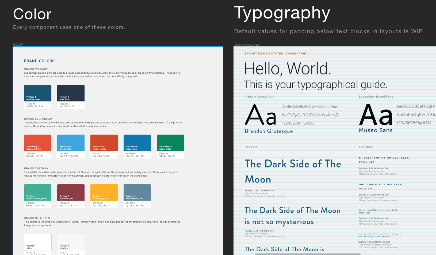Select hex value #E34F30
The height and width of the screenshot is (255, 436).
click(x=31, y=154)
